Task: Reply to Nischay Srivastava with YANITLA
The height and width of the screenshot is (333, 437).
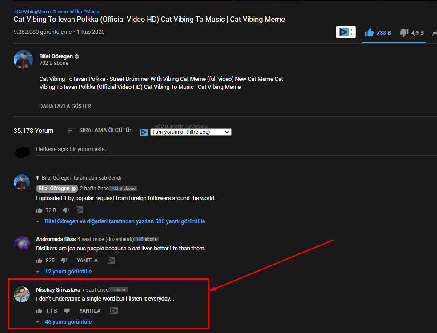Action: pos(90,311)
